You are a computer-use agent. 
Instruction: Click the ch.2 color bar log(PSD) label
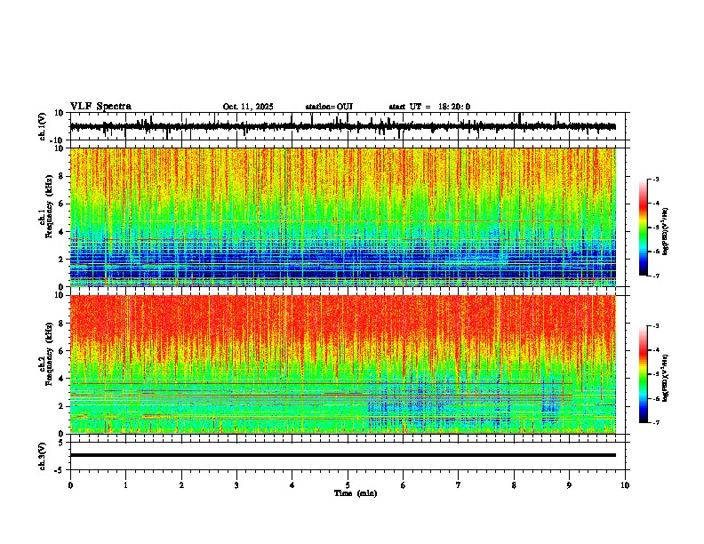coord(665,378)
